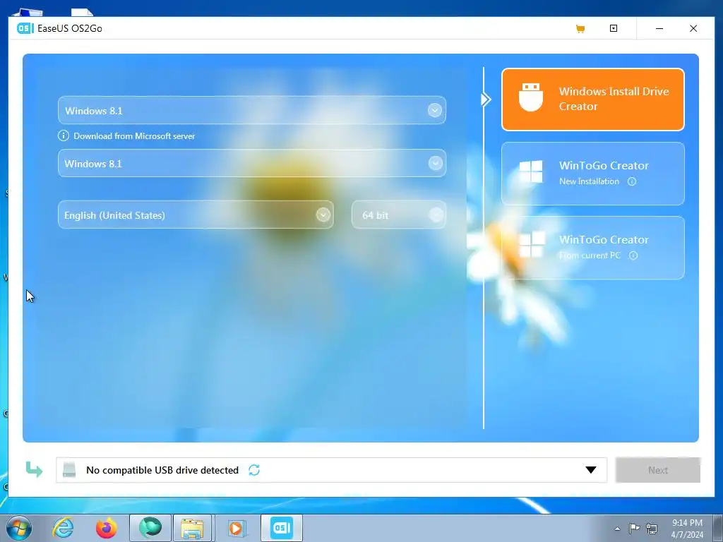Click "Download from Microsoft server" text
This screenshot has width=723, height=542.
[134, 136]
